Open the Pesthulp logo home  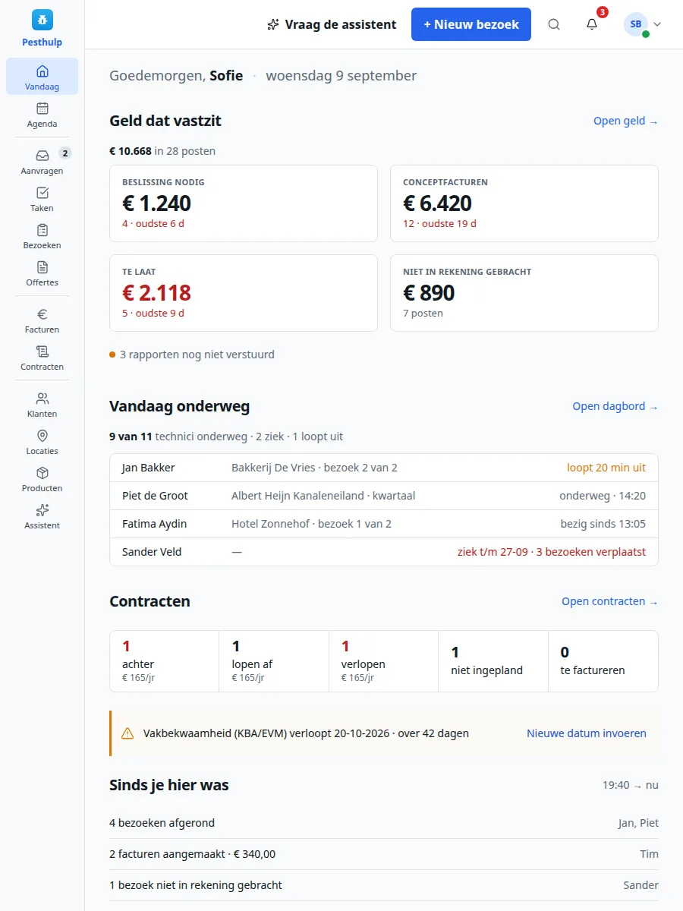(x=42, y=28)
